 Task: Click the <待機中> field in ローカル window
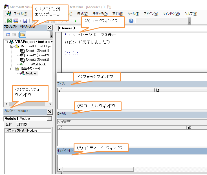click(x=132, y=121)
